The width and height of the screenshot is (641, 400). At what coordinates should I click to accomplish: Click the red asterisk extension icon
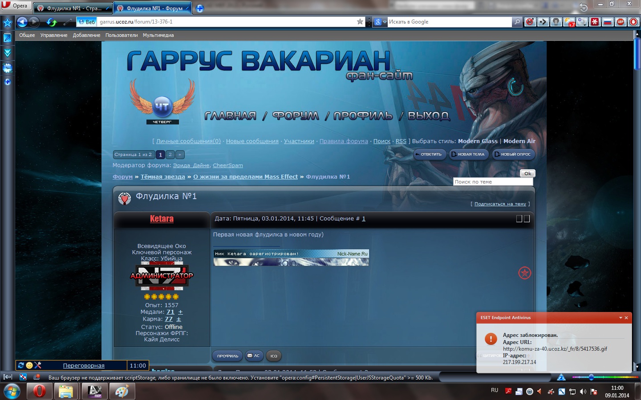pyautogui.click(x=595, y=22)
